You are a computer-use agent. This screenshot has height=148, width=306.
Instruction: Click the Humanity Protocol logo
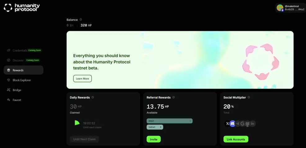(x=22, y=8)
